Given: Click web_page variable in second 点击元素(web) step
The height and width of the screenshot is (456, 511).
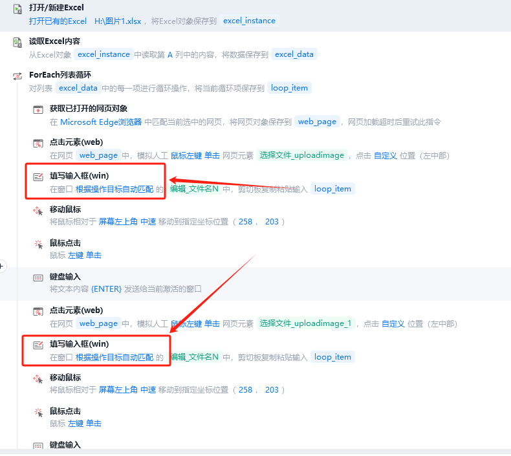Looking at the screenshot, I should point(98,323).
